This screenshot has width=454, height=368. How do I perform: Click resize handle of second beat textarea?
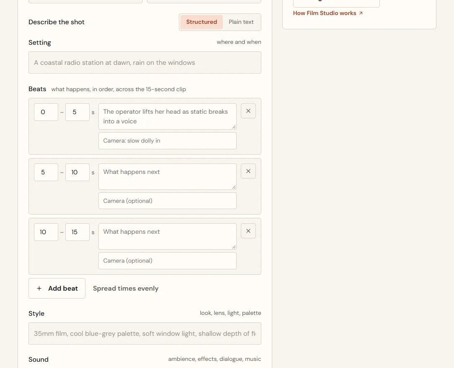point(234,187)
